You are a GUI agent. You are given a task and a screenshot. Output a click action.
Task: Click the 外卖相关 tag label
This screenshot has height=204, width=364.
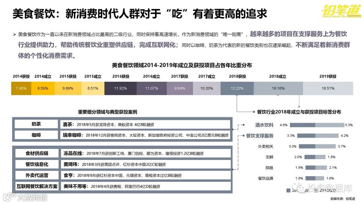pyautogui.click(x=266, y=146)
